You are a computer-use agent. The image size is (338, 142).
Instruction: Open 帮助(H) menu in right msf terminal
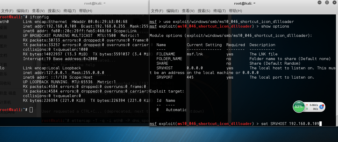coord(235,11)
